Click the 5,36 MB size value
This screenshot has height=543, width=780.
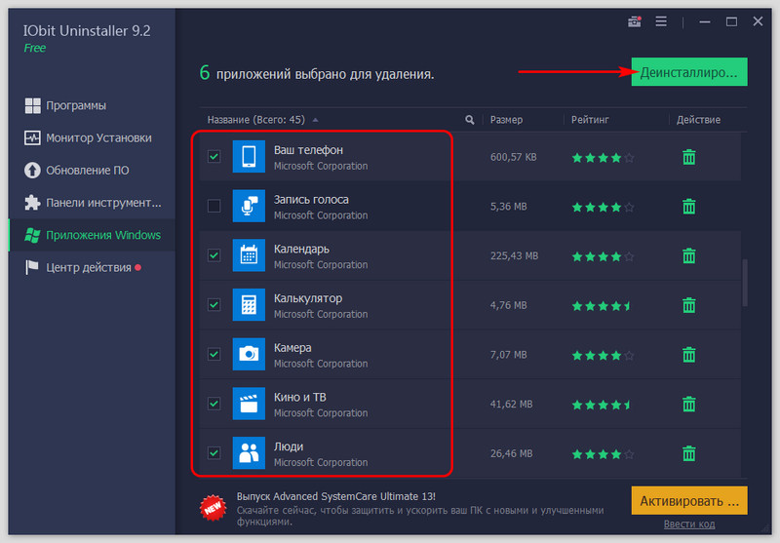click(508, 207)
